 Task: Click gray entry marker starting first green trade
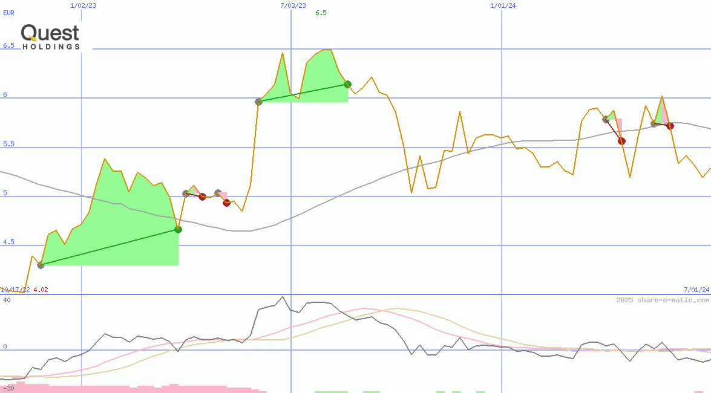(x=41, y=265)
